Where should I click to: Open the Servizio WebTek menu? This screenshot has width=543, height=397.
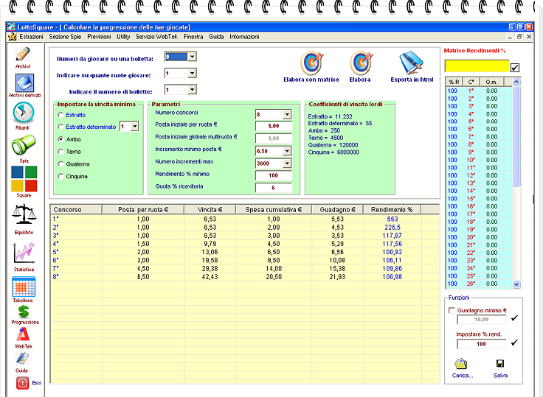tap(156, 37)
